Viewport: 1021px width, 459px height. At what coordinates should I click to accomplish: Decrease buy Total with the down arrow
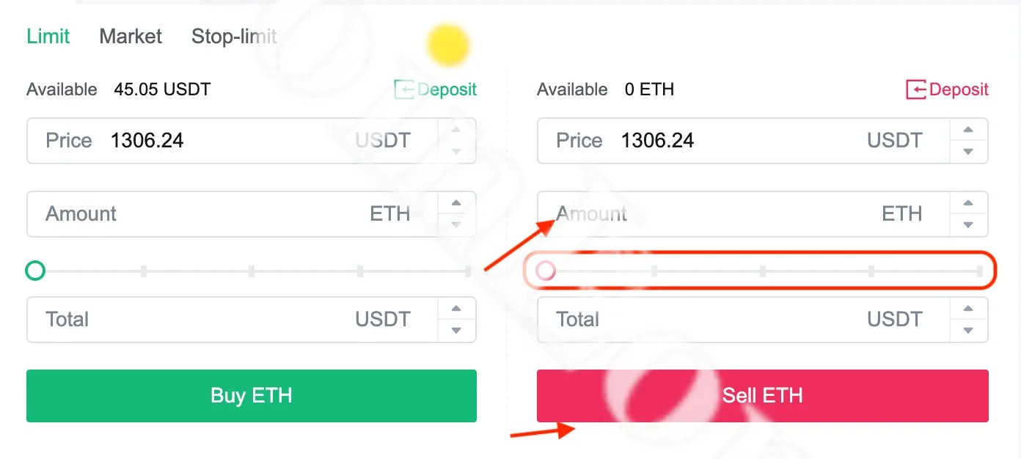[x=455, y=331]
